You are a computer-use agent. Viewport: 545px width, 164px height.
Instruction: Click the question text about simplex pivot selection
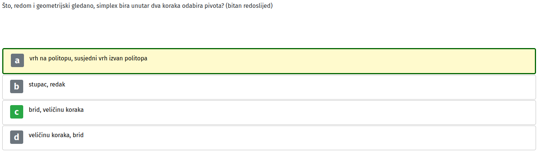pyautogui.click(x=137, y=6)
